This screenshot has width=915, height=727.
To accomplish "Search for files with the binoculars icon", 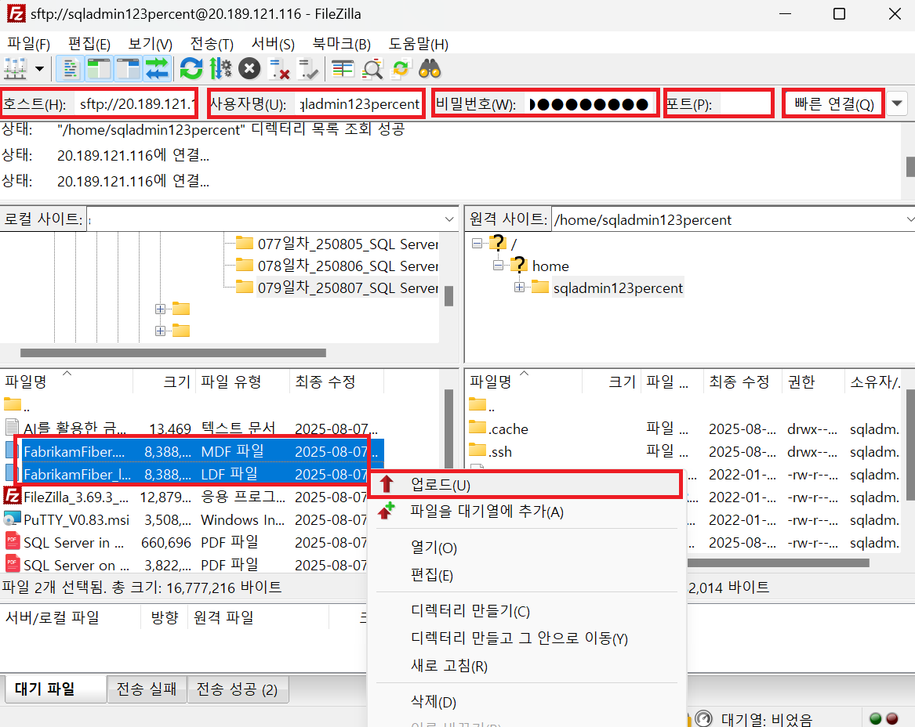I will 430,69.
